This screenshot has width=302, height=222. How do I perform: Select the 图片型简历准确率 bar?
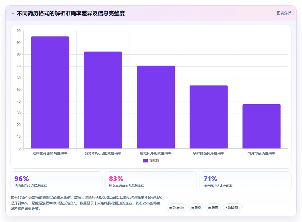coord(262,126)
